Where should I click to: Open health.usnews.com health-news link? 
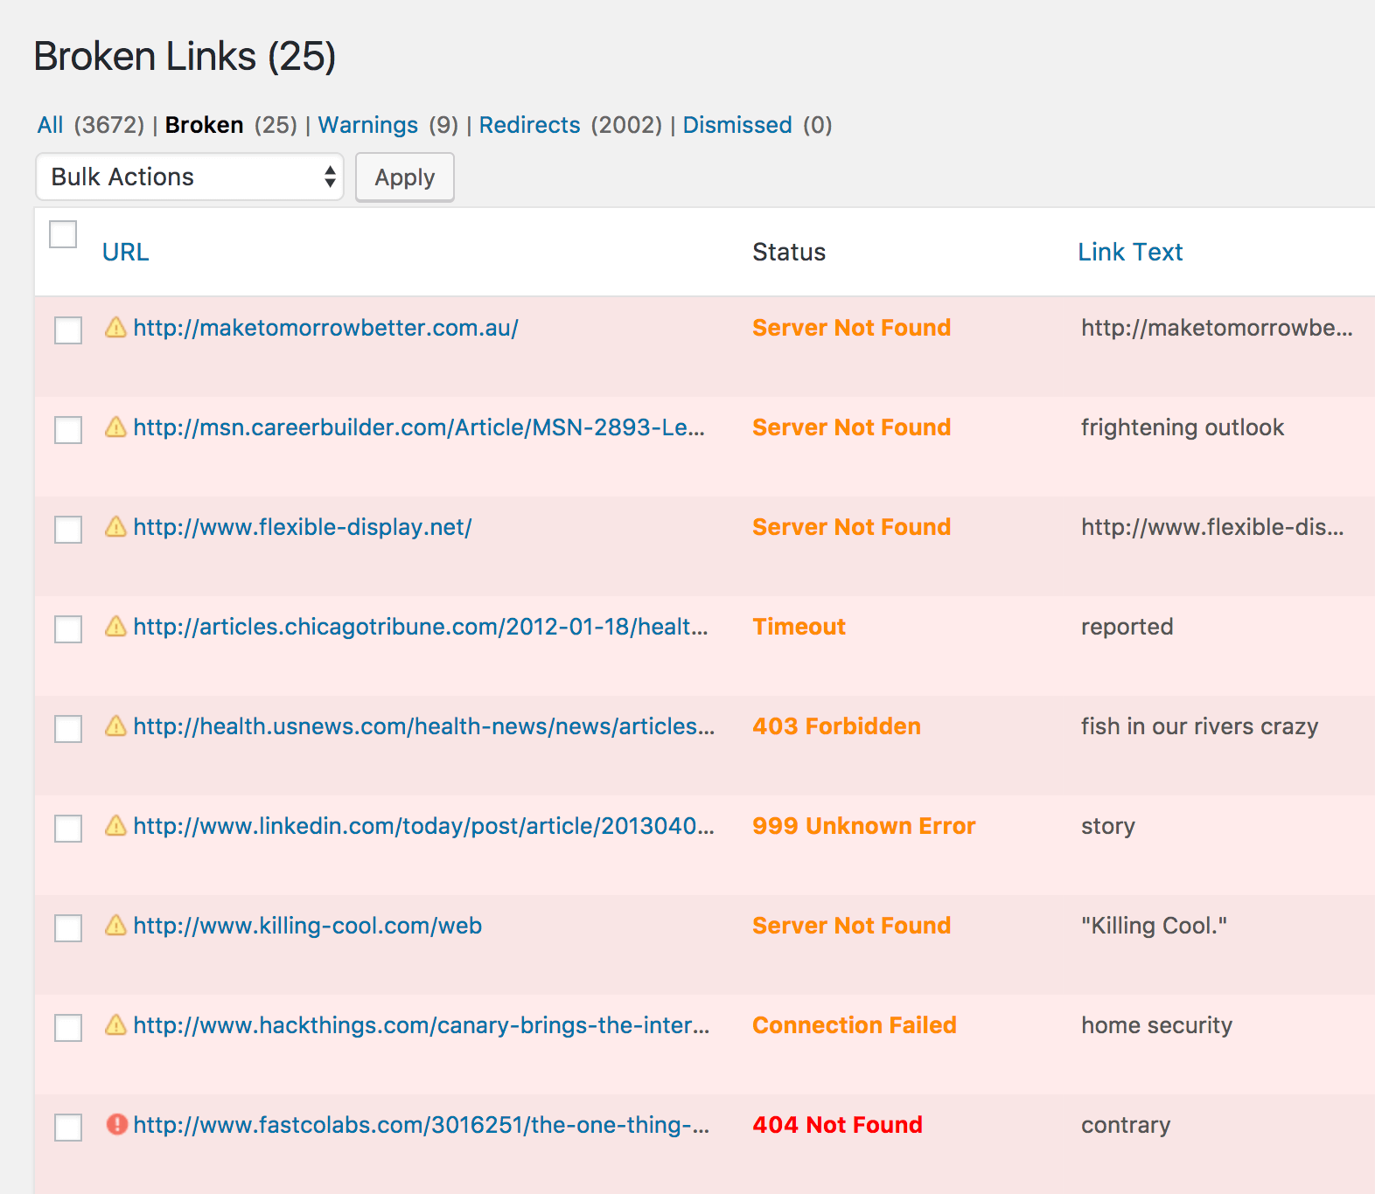pos(424,726)
